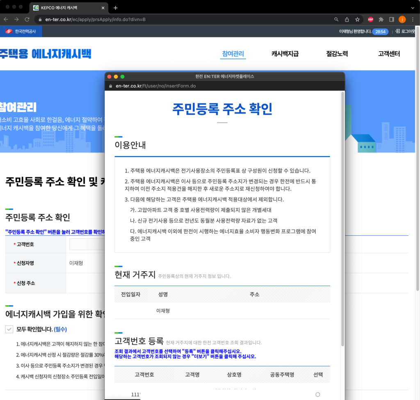Click the popup lock icon near en-ter.co.kr
Screen dimensions: 420x400
(x=110, y=86)
